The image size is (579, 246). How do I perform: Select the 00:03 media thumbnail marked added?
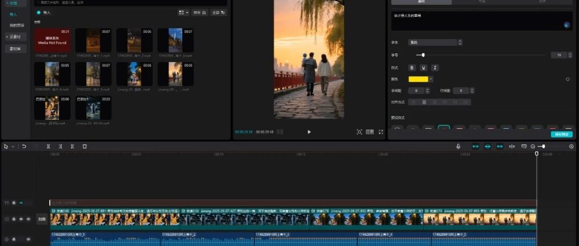[93, 108]
